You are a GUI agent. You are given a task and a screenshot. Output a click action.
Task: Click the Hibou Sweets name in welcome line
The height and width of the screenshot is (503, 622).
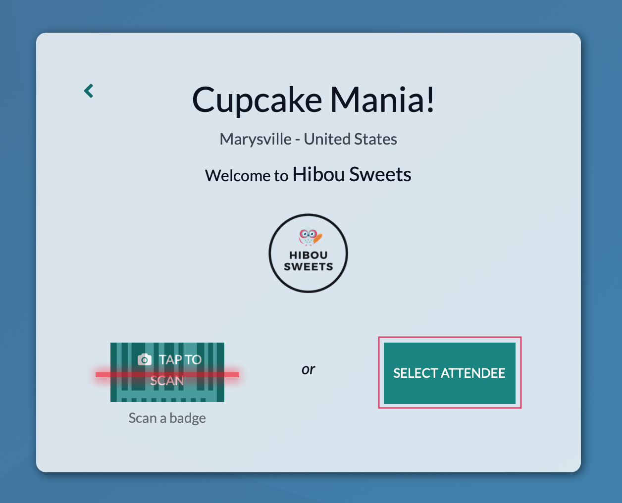click(x=352, y=174)
